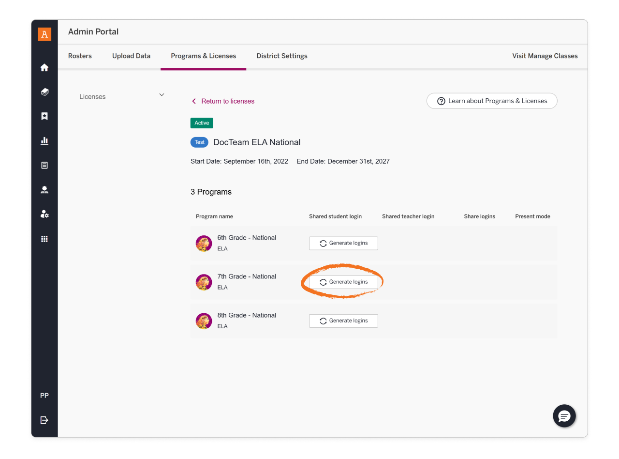Click the End Date December 31st, 2027 text

[343, 161]
